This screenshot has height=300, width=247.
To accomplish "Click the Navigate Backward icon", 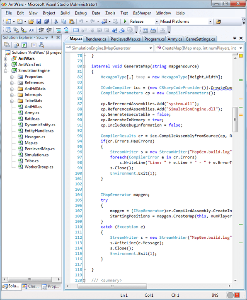I will (104, 22).
